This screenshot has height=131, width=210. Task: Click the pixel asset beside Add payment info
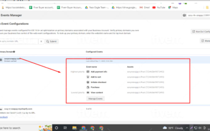tap(145, 72)
